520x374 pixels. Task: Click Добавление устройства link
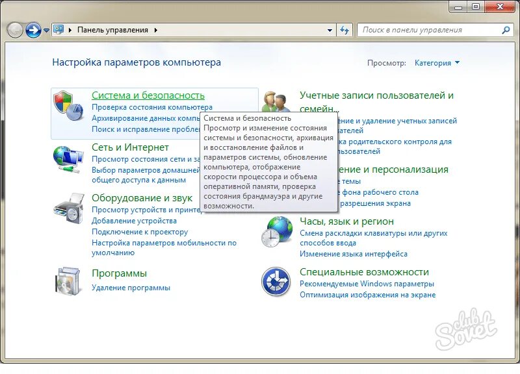click(x=134, y=221)
